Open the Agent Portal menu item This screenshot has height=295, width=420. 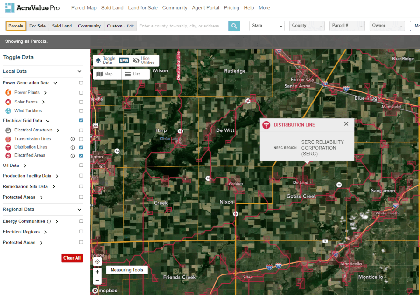click(205, 8)
